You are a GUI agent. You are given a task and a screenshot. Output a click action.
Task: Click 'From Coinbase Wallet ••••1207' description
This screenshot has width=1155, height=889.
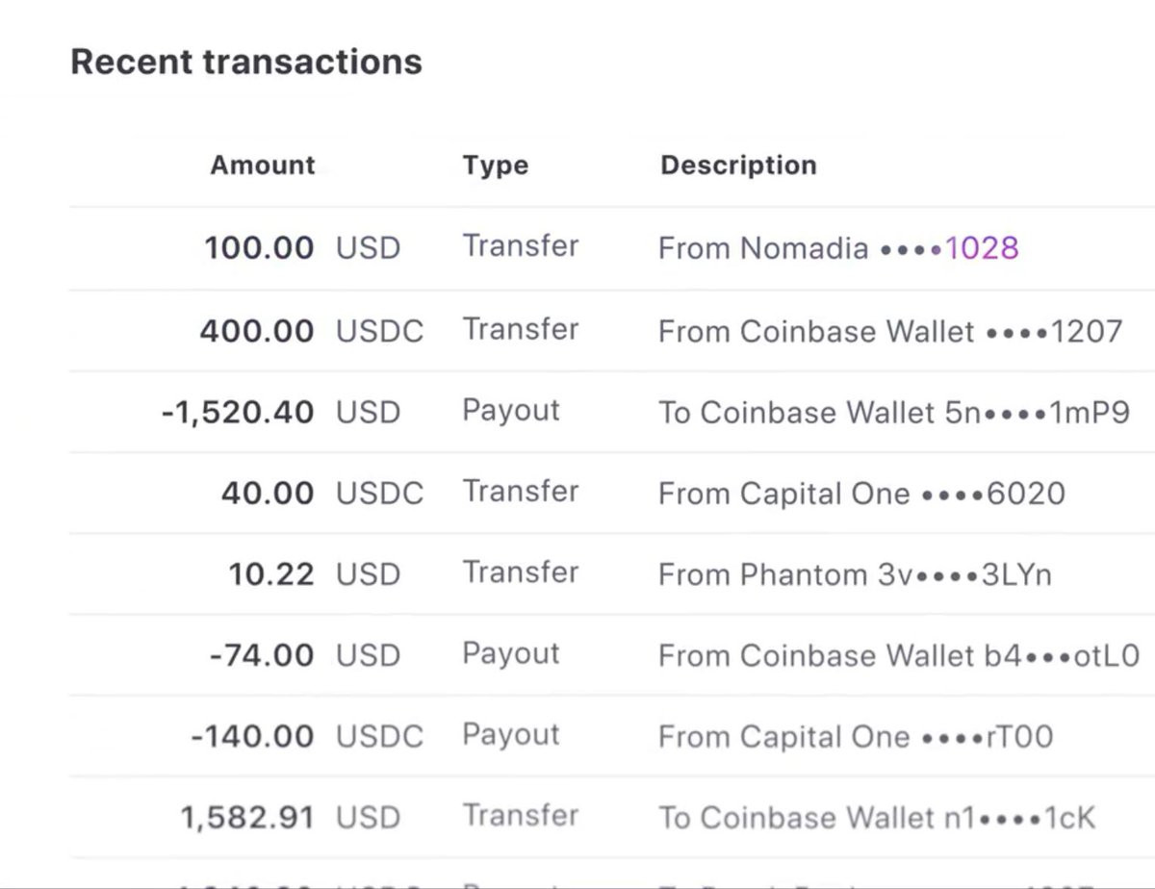click(x=890, y=332)
